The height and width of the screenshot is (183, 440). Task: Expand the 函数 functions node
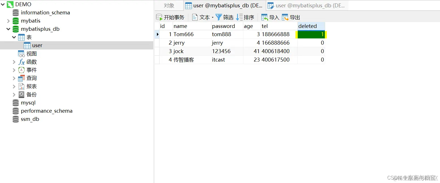14,62
